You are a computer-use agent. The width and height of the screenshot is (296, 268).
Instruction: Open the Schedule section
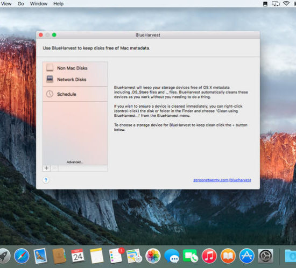click(75, 94)
